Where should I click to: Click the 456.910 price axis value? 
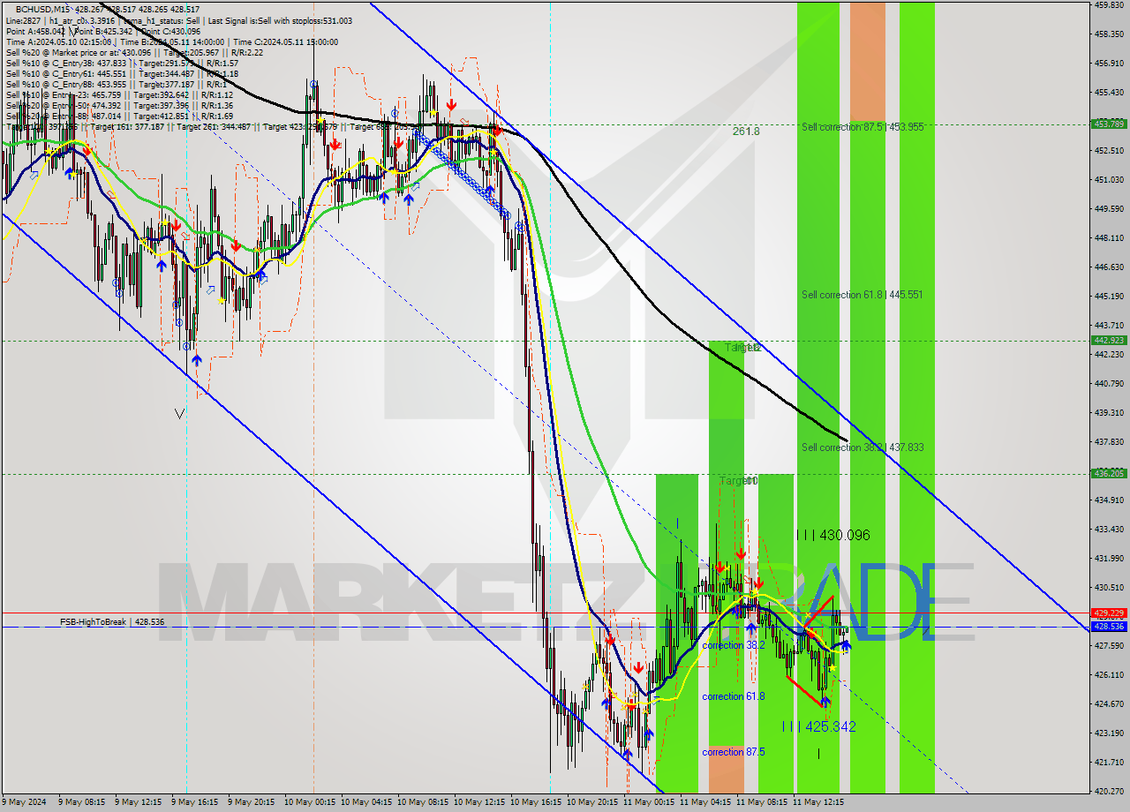click(x=1109, y=63)
